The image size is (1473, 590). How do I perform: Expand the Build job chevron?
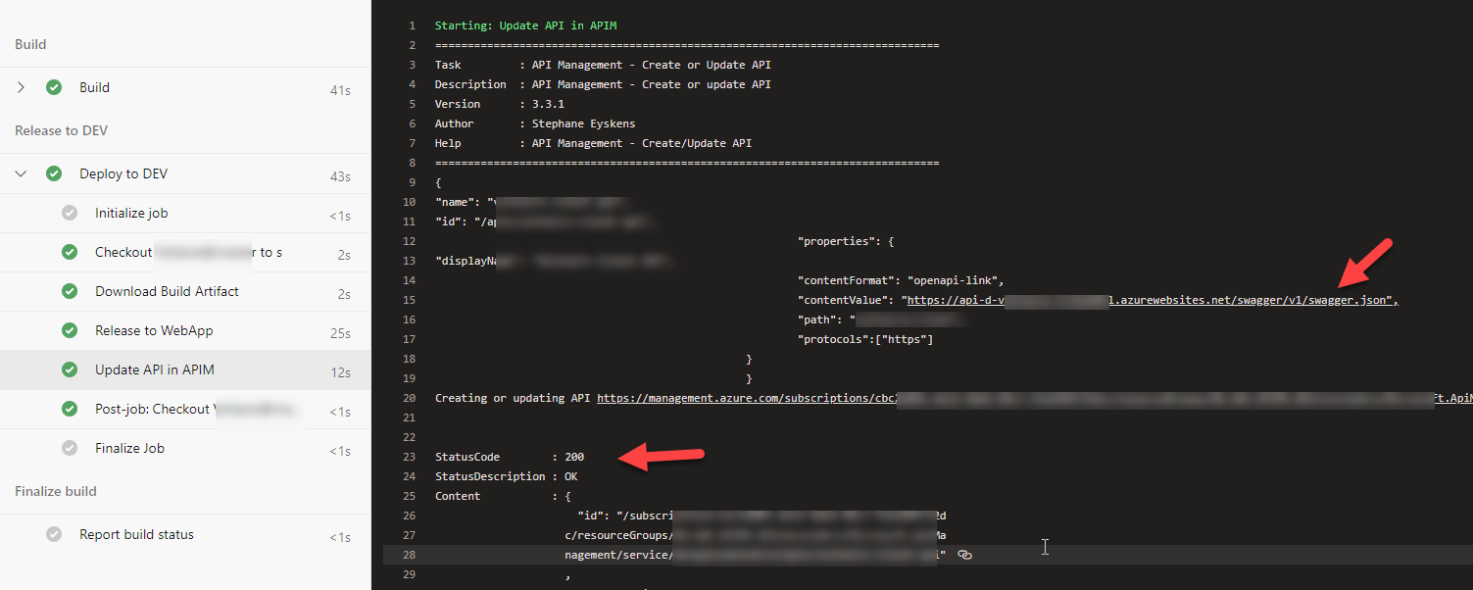click(21, 87)
